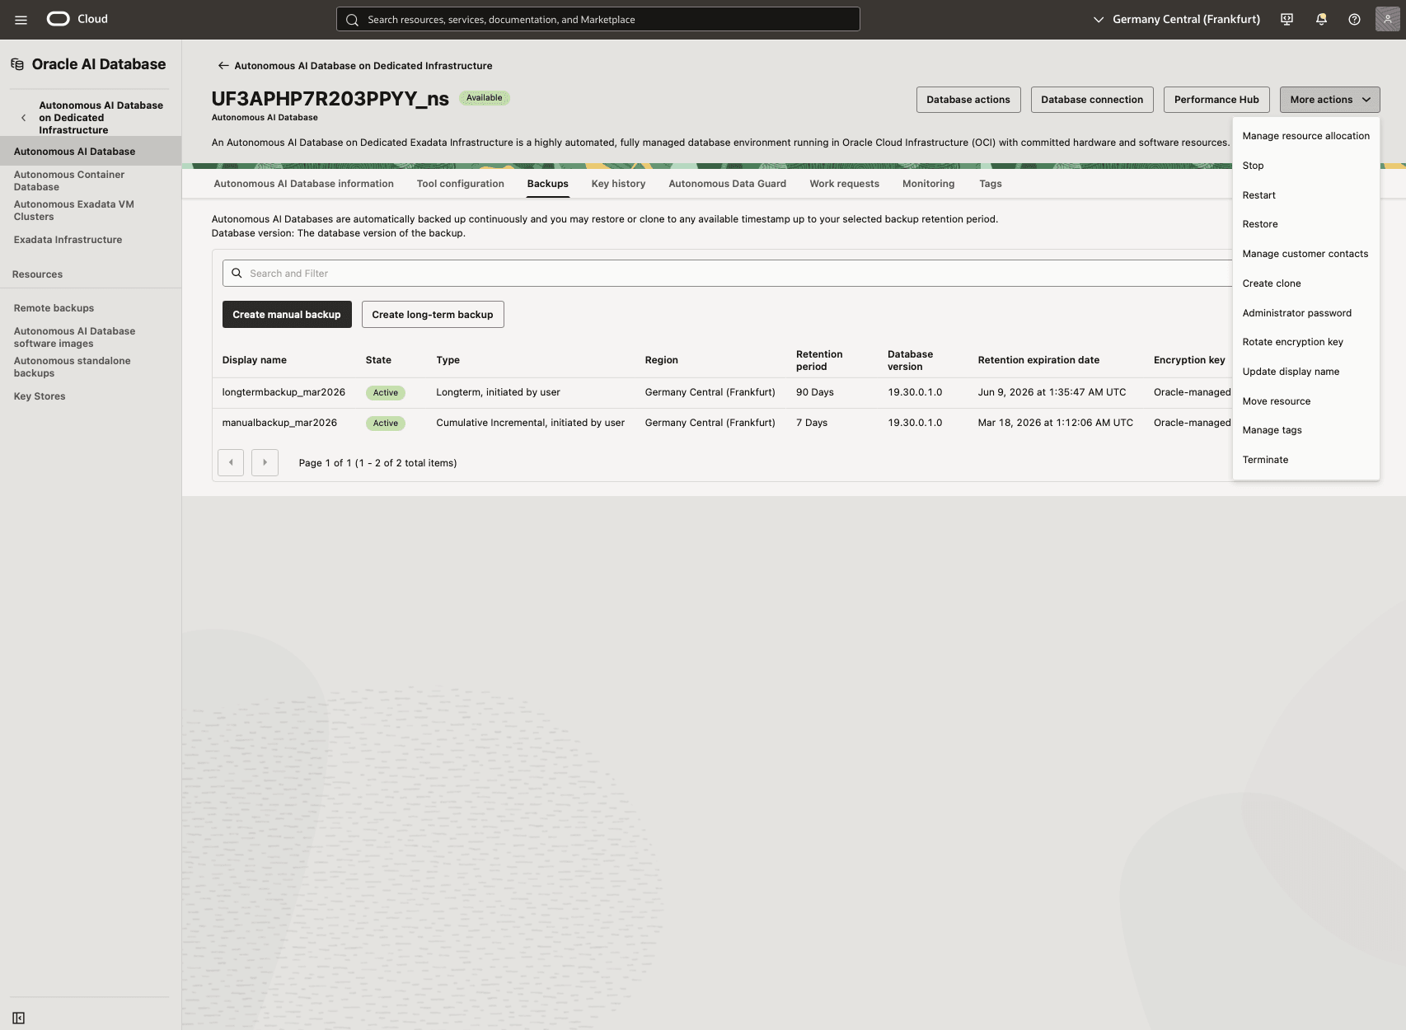
Task: Click Autonomous AI Database on Dedicated Infrastructure breadcrumb
Action: point(363,66)
